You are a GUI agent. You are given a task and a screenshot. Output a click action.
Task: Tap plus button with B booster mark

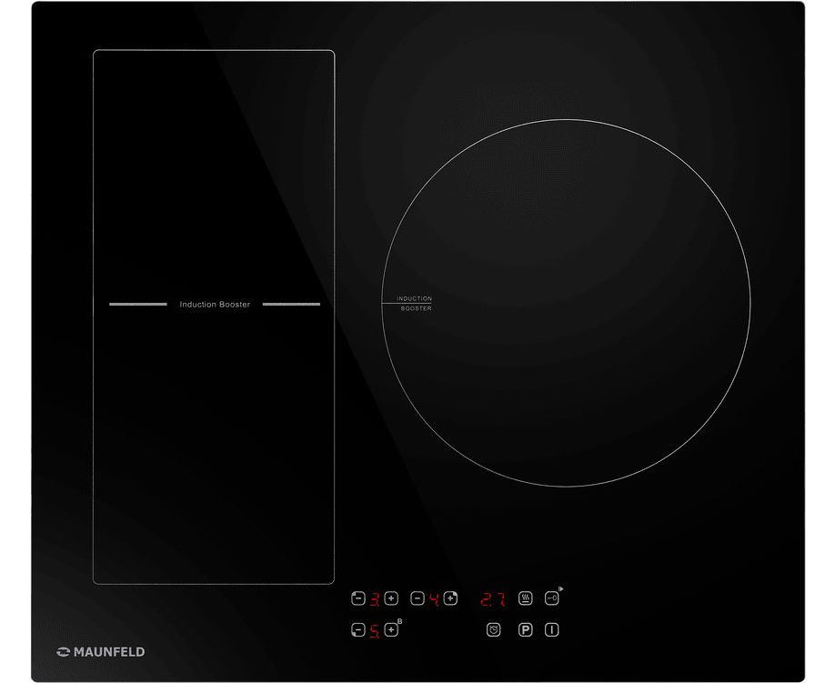(391, 629)
